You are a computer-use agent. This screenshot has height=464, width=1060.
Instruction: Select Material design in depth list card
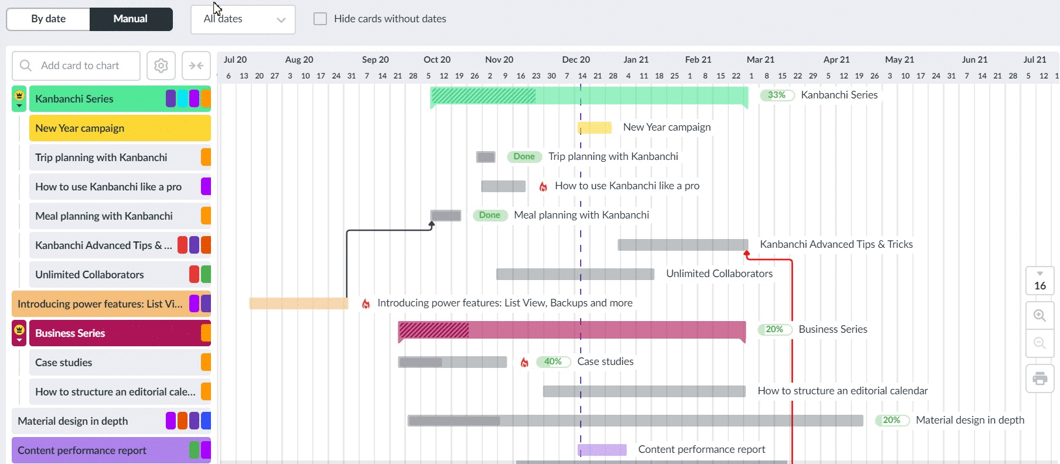(x=111, y=421)
